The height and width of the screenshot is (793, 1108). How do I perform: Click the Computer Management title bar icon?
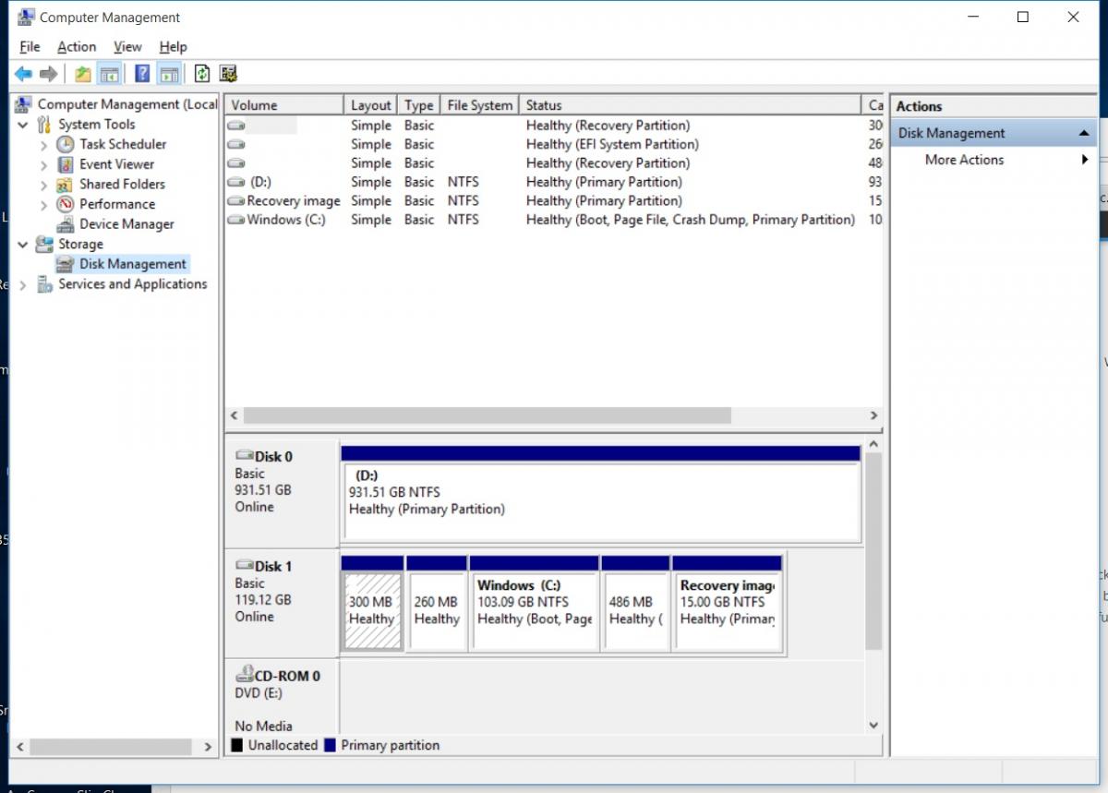[x=26, y=17]
